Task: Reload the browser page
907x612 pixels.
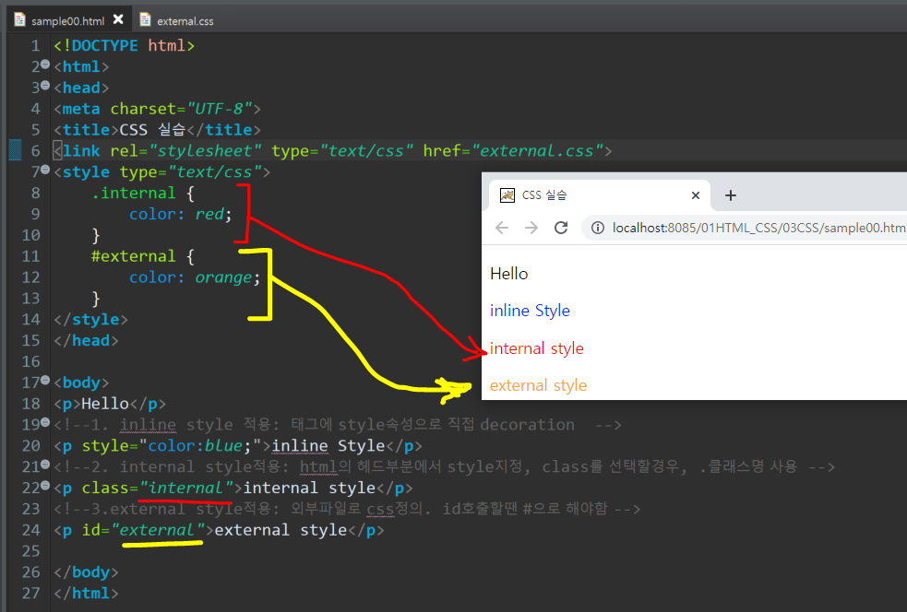Action: click(561, 228)
